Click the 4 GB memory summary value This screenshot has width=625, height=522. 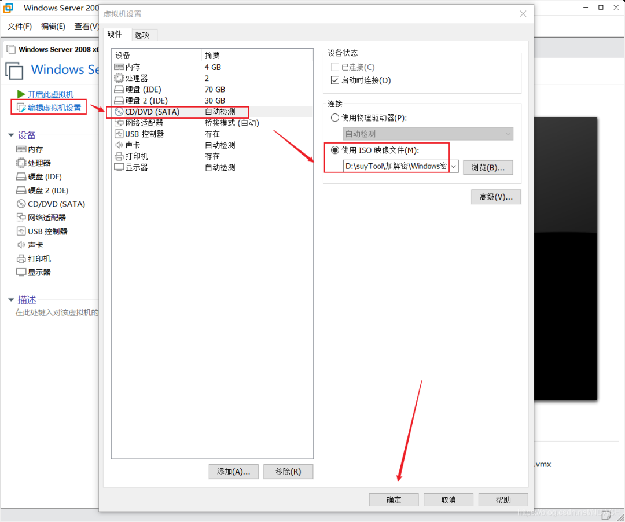click(213, 67)
